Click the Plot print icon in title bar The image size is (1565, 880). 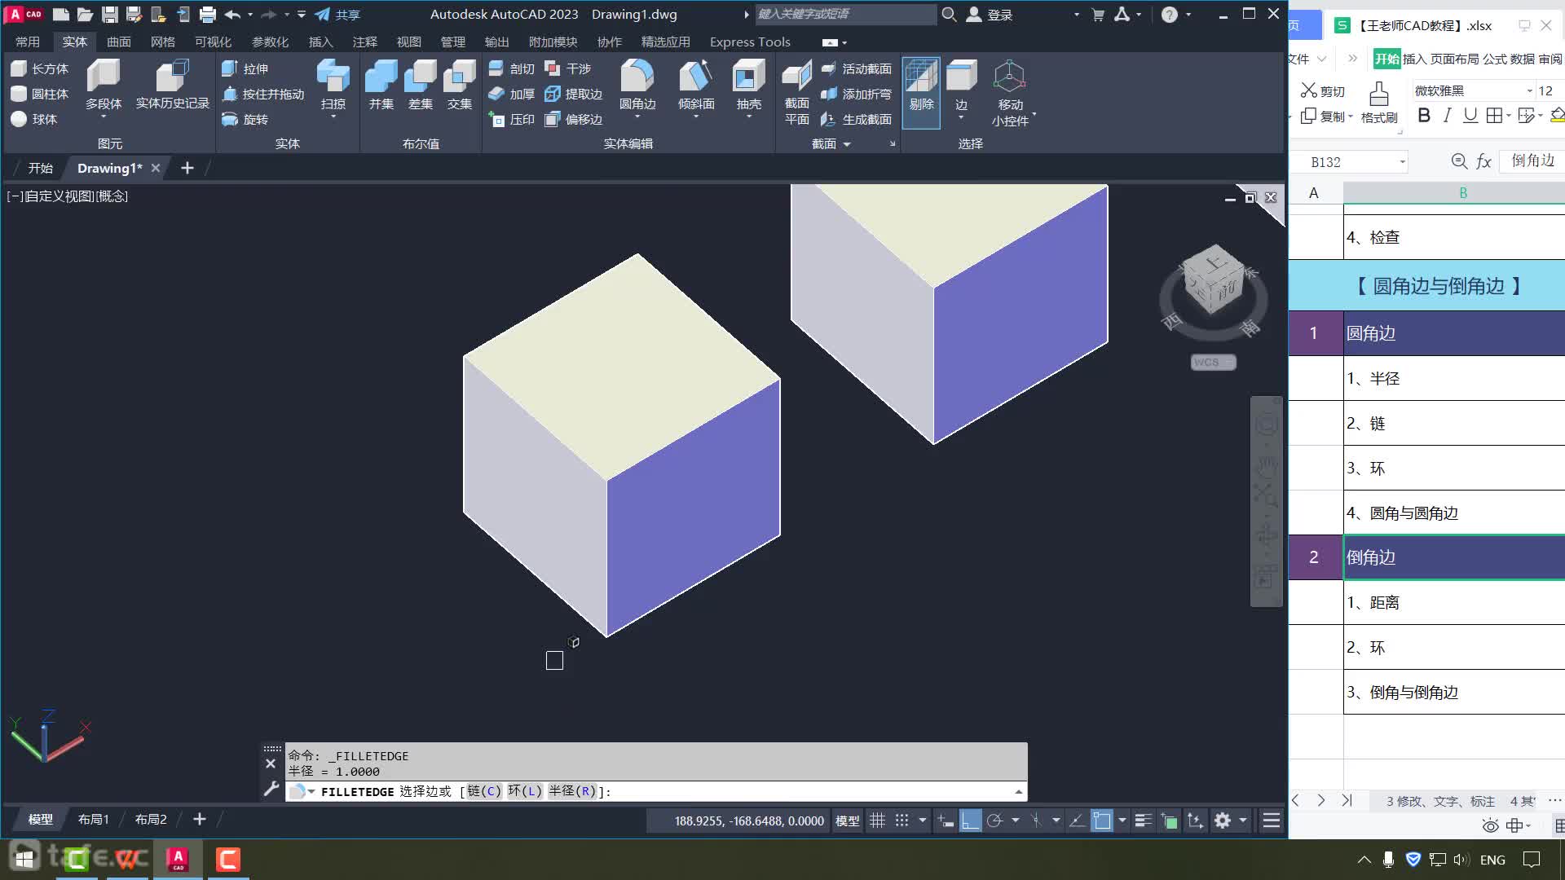click(x=208, y=14)
